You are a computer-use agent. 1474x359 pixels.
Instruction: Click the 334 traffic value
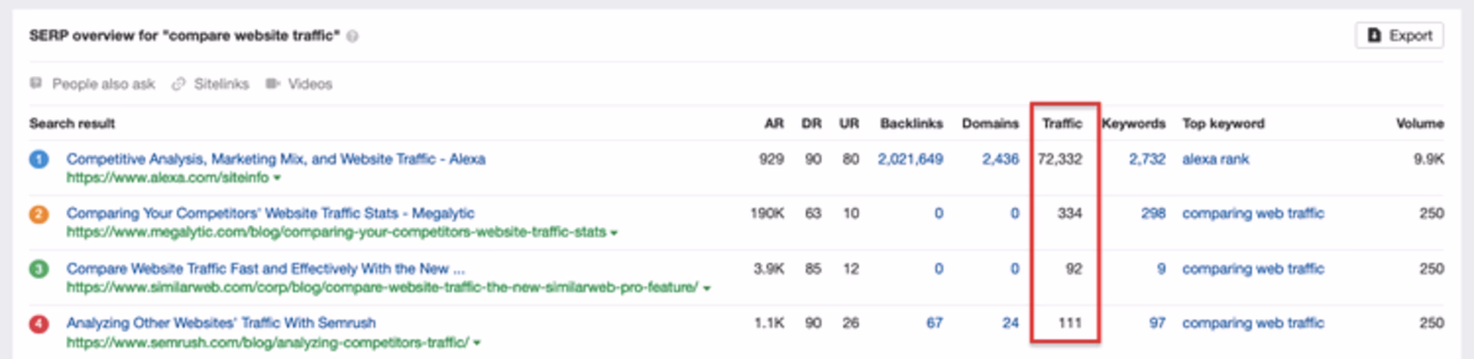pyautogui.click(x=1069, y=213)
